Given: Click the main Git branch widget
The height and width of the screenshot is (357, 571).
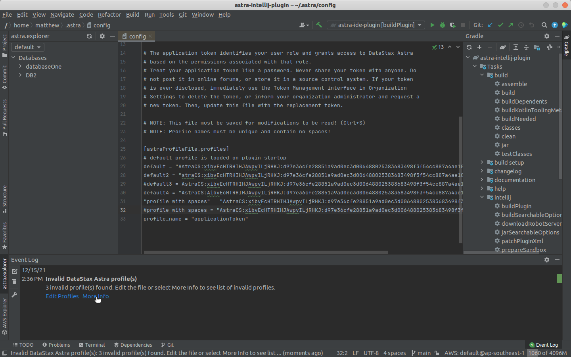Looking at the screenshot, I should pos(421,353).
